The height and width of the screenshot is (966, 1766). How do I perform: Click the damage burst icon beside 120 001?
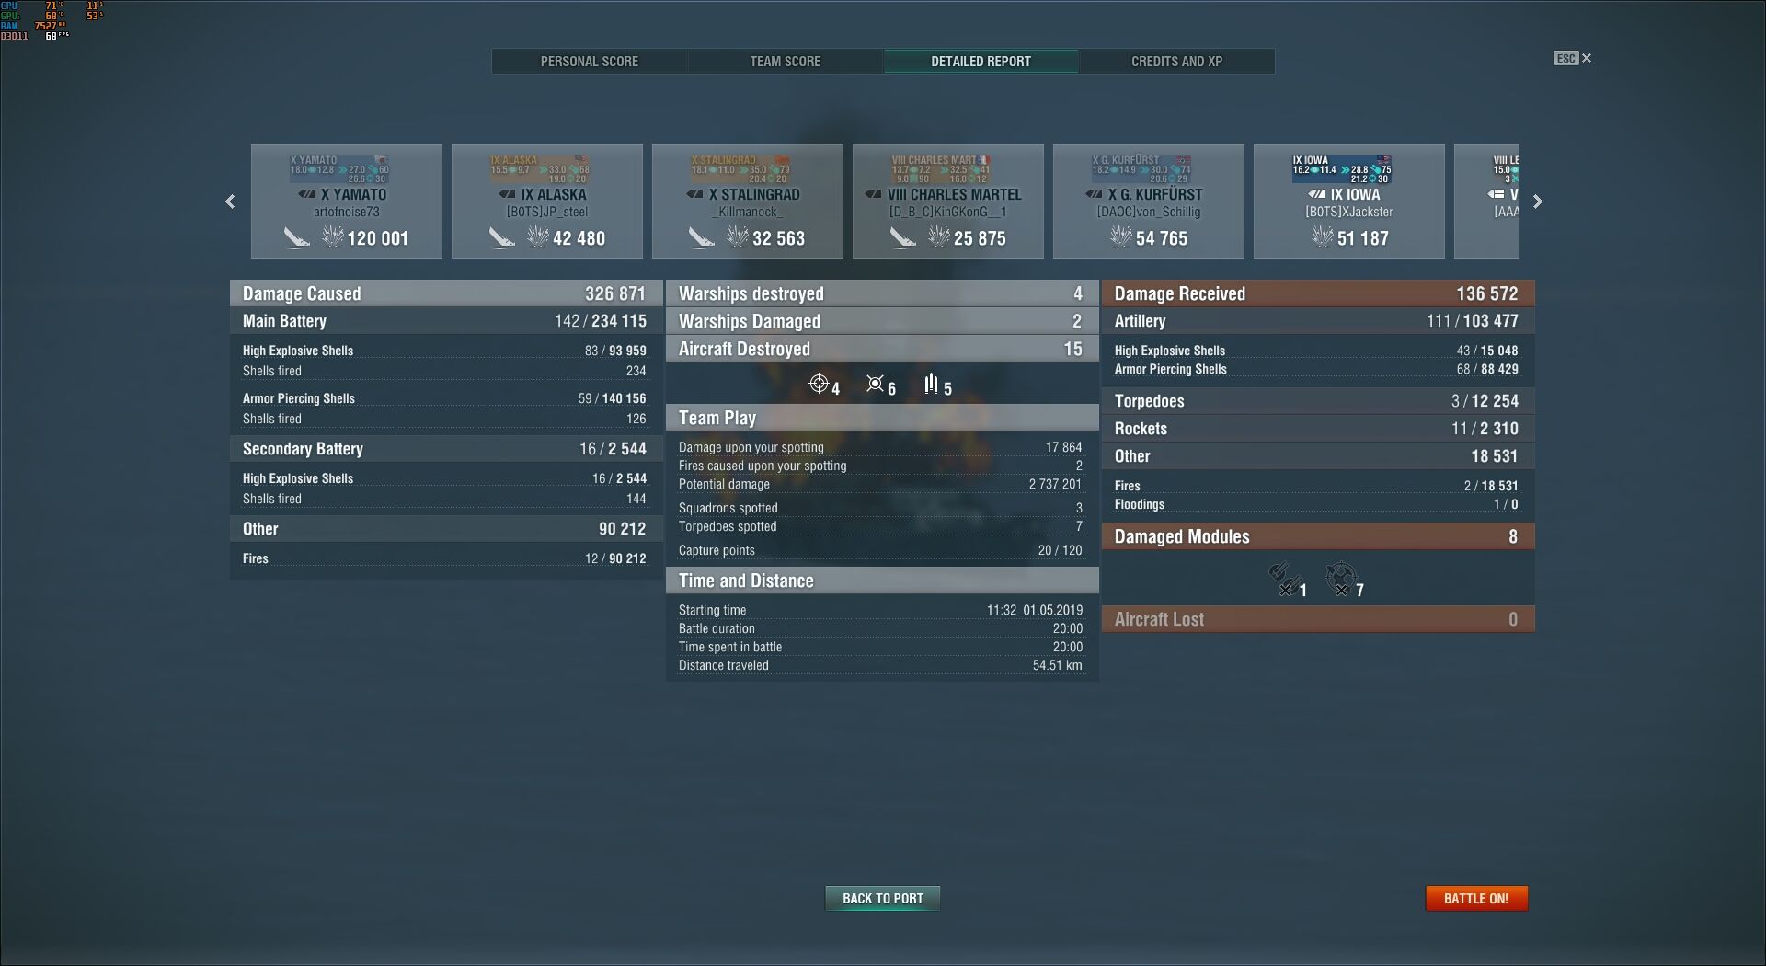tap(332, 237)
